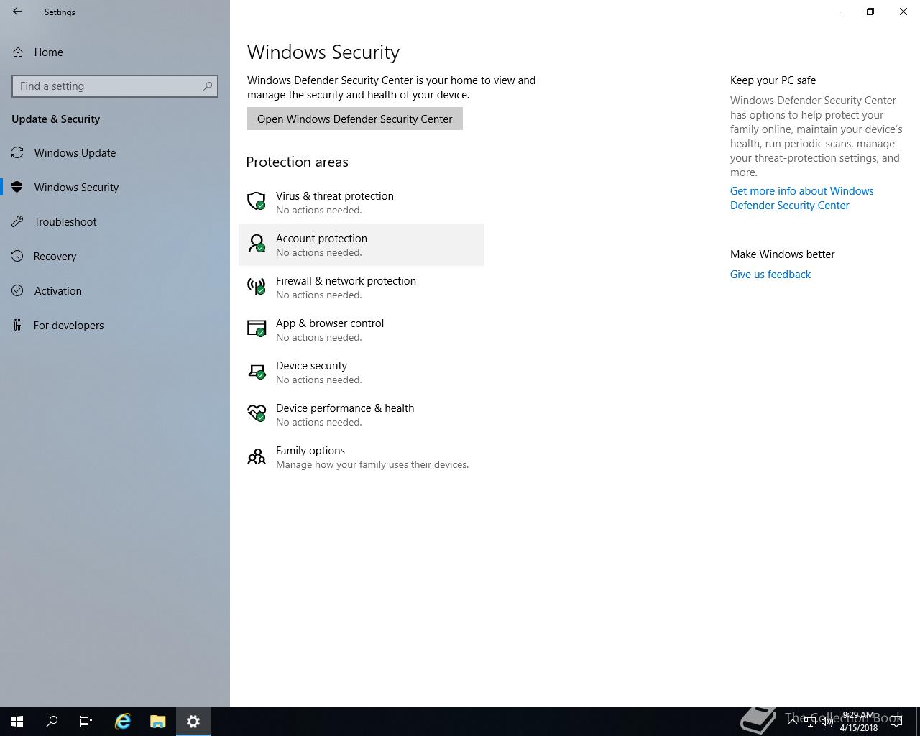920x736 pixels.
Task: Select Windows Security in sidebar
Action: click(x=115, y=187)
